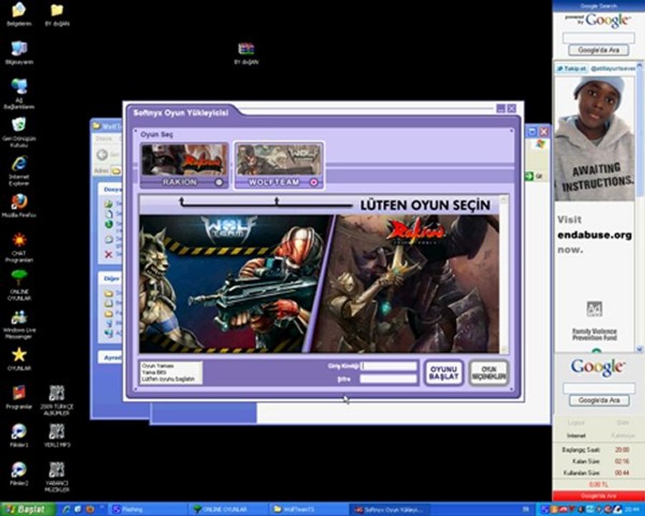Launch Internet Explorer desktop icon
Screen dimensions: 645x516
pyautogui.click(x=19, y=171)
